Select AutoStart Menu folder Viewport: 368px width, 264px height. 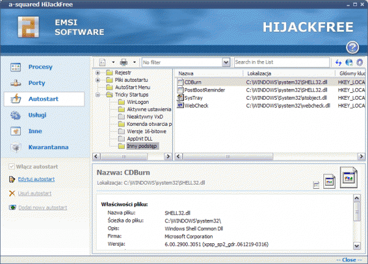pos(133,87)
